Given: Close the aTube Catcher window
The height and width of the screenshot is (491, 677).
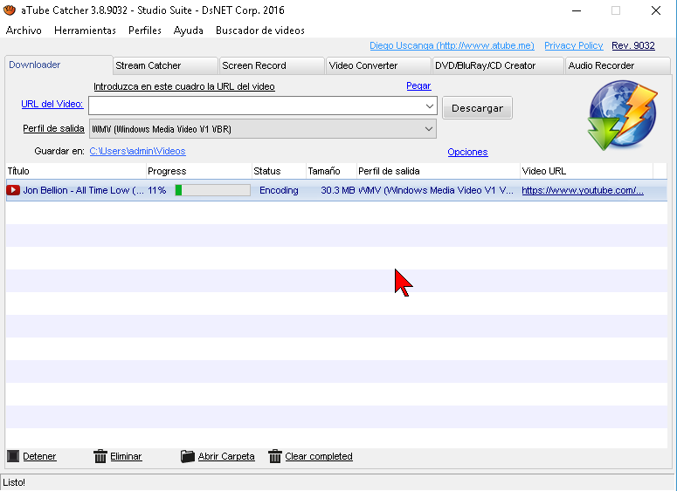Looking at the screenshot, I should pos(655,10).
